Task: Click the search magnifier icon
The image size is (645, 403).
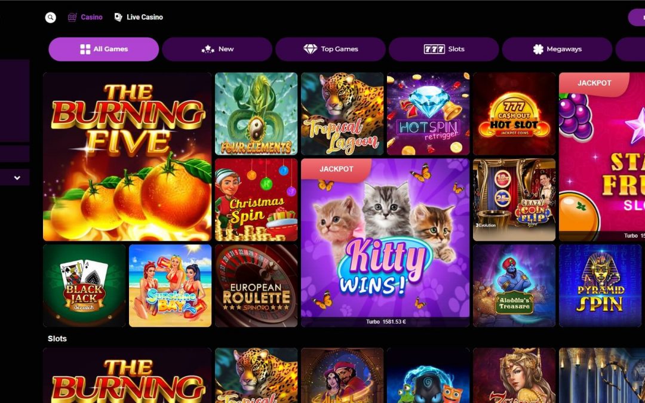Action: [51, 17]
